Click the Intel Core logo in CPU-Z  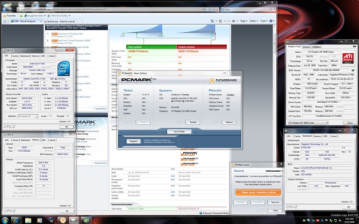pos(64,68)
